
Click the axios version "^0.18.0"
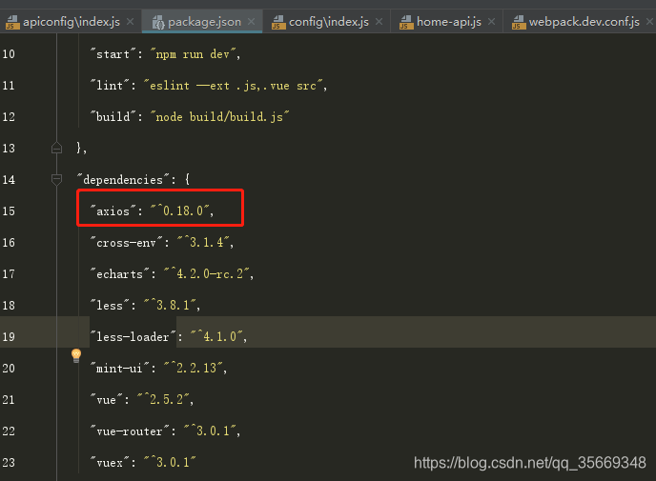(x=179, y=211)
